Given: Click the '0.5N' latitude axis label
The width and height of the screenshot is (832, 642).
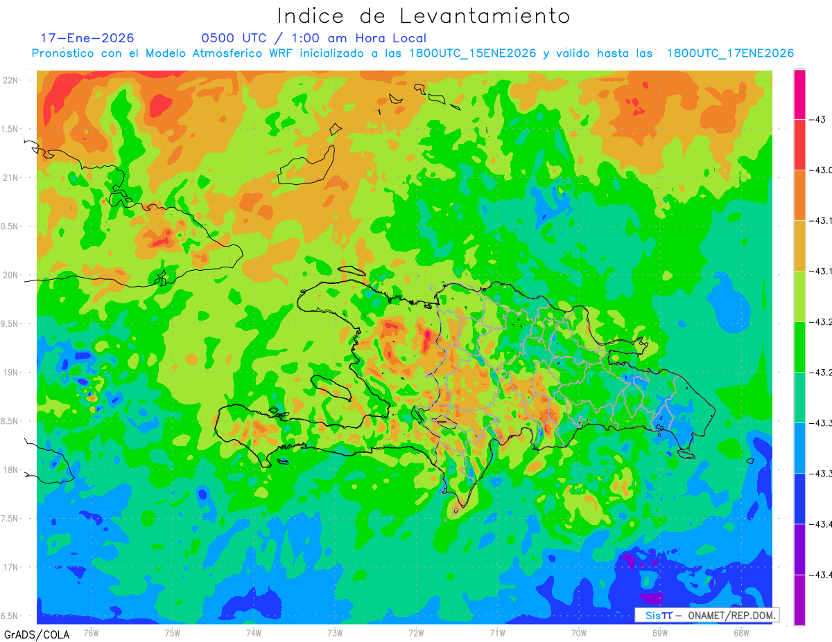Looking at the screenshot, I should point(10,226).
